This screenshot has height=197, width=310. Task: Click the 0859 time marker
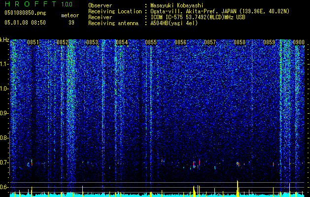tap(269, 42)
